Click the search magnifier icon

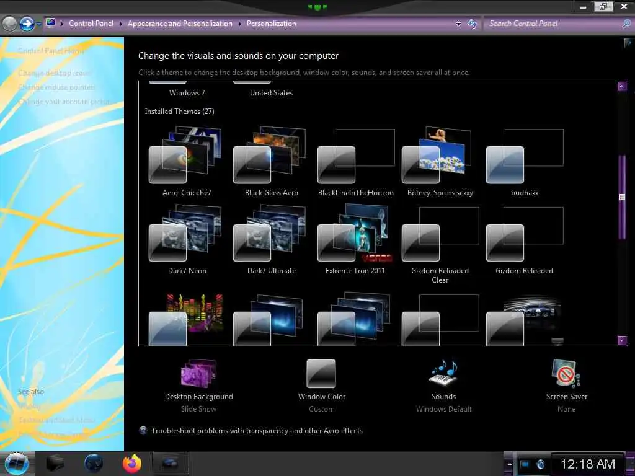626,24
